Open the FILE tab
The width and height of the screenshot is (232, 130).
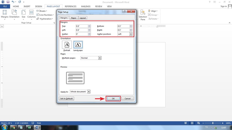(5, 6)
